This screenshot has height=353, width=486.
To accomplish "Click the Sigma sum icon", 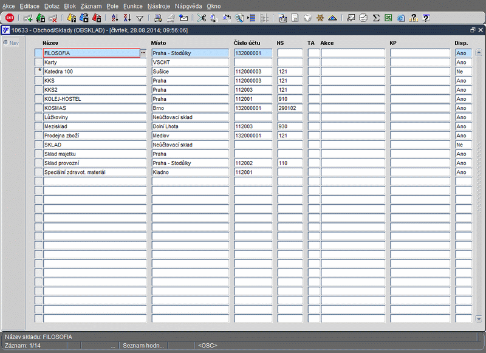I will pos(376,18).
